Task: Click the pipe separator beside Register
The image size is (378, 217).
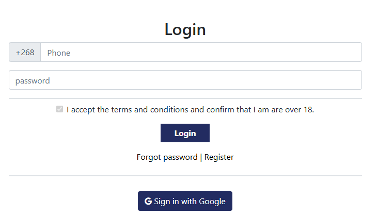Action: (x=201, y=157)
